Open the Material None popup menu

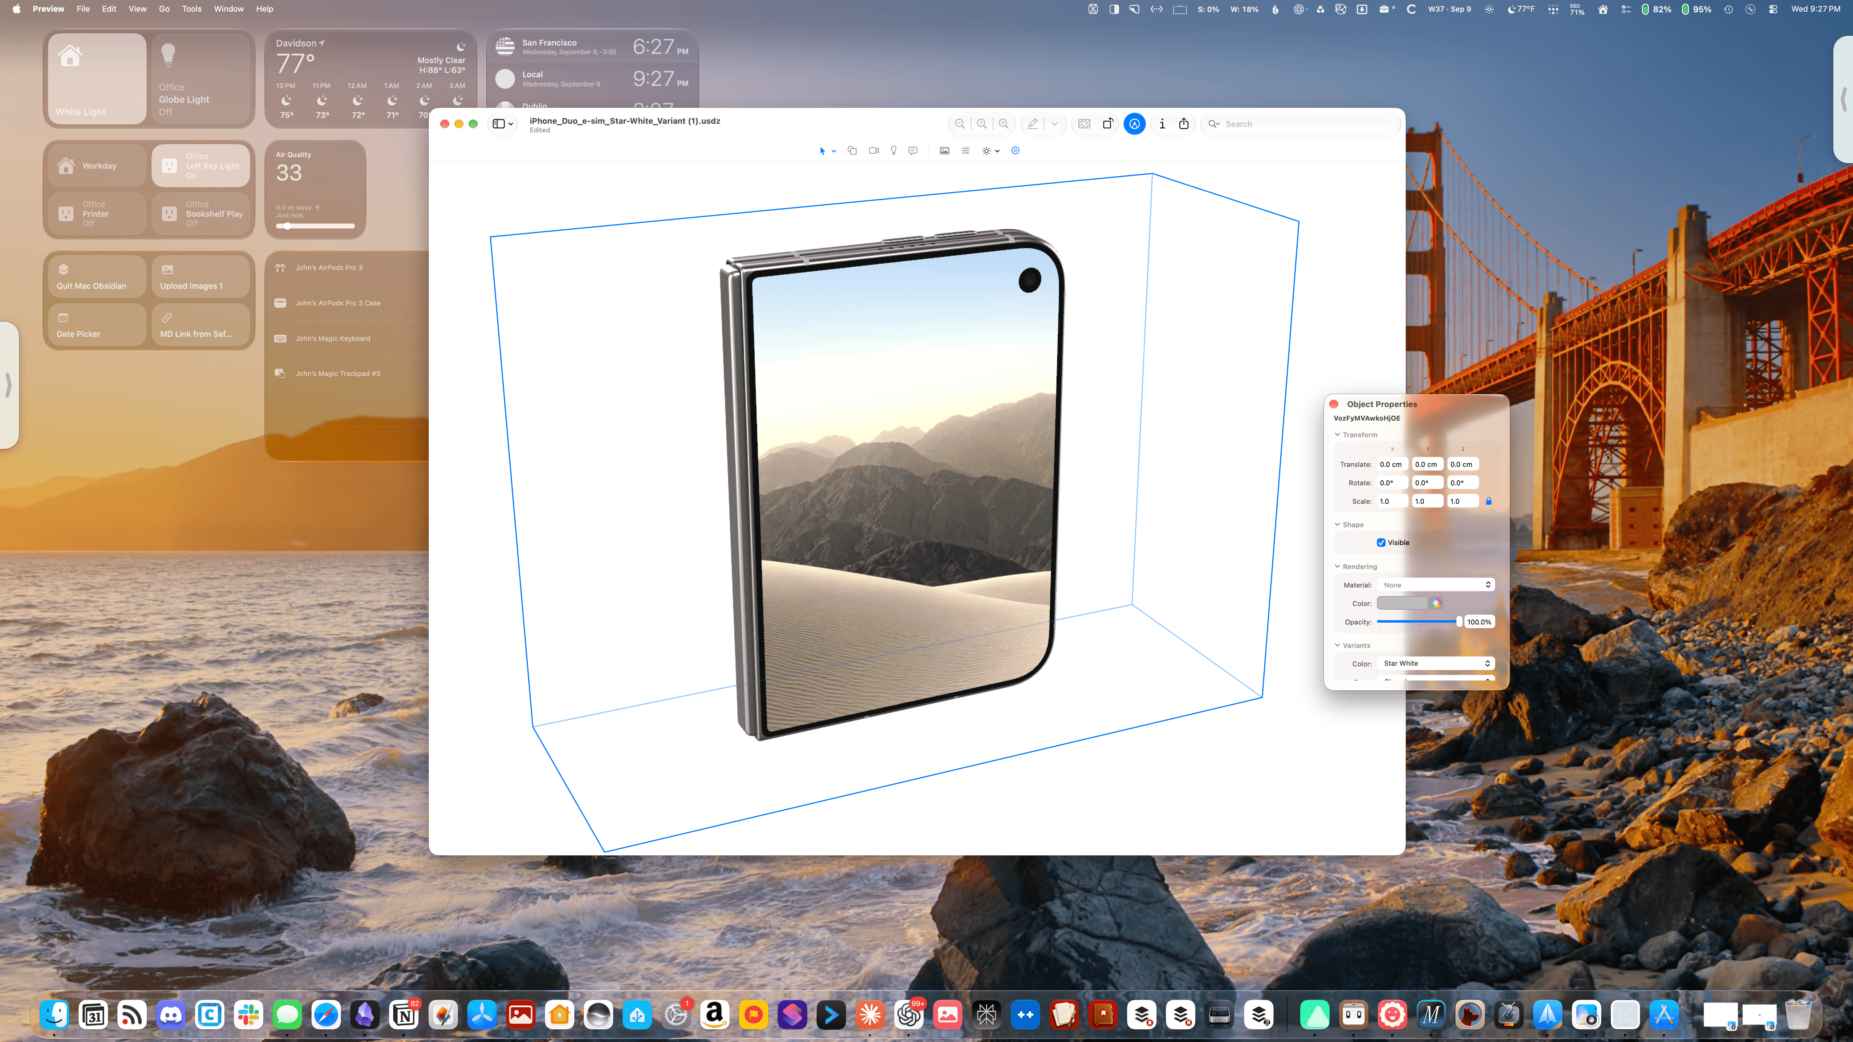click(x=1436, y=585)
